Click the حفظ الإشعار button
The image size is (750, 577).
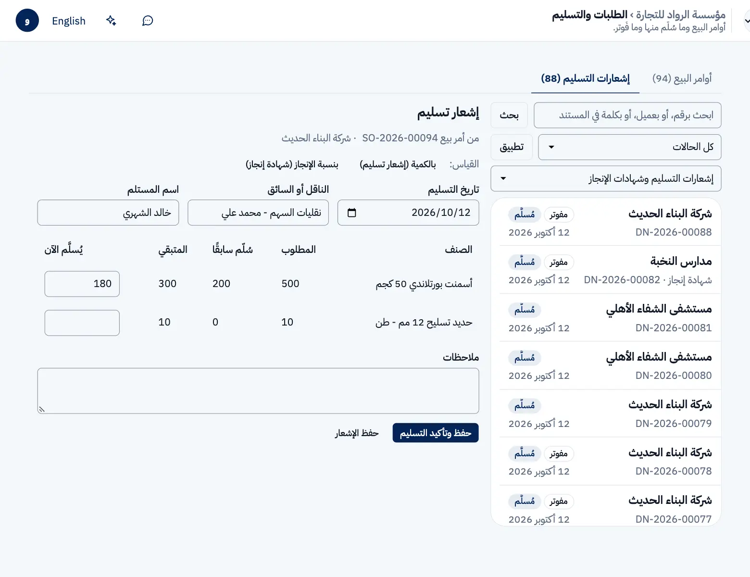[x=357, y=433]
